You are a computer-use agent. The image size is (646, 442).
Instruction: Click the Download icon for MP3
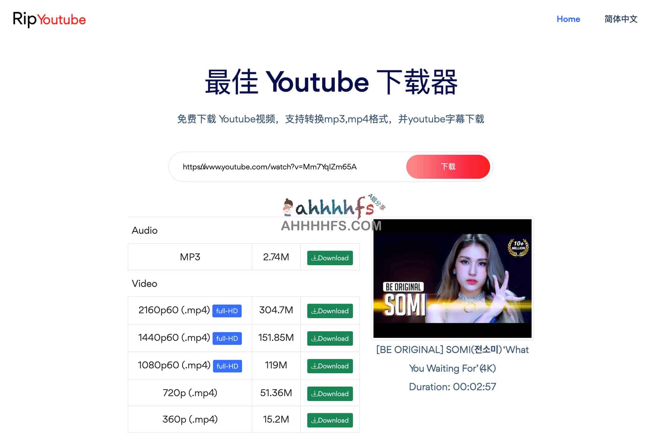coord(329,258)
